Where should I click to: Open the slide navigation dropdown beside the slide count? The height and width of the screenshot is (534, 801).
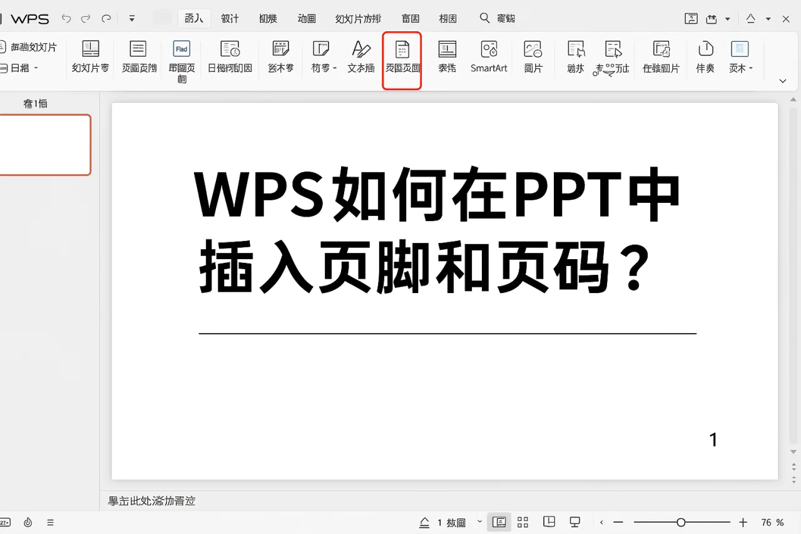coord(479,521)
